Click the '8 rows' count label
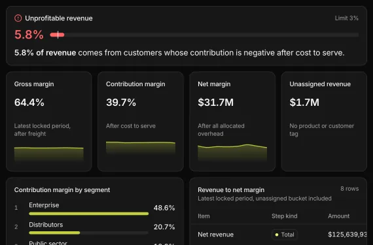The height and width of the screenshot is (245, 373). pyautogui.click(x=349, y=189)
